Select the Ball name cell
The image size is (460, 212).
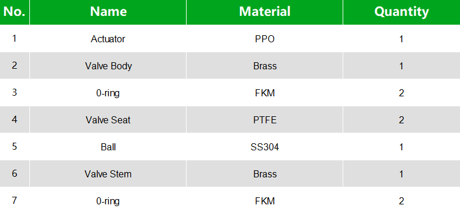coord(108,147)
